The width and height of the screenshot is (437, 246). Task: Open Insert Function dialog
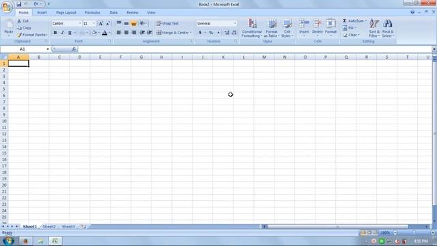[x=74, y=49]
